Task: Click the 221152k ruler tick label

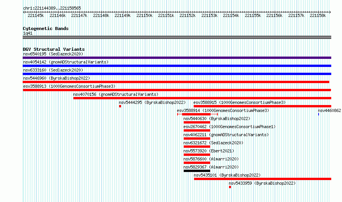Action: tap(188, 15)
